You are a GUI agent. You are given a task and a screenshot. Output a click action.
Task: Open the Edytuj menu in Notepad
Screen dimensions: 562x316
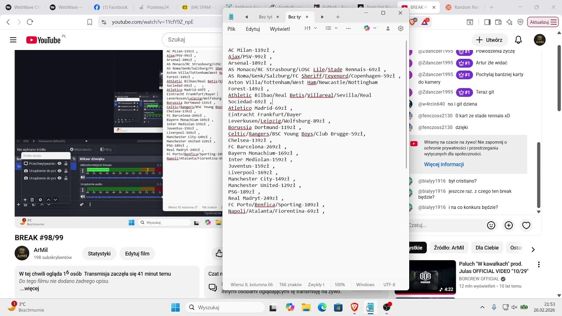coord(253,29)
